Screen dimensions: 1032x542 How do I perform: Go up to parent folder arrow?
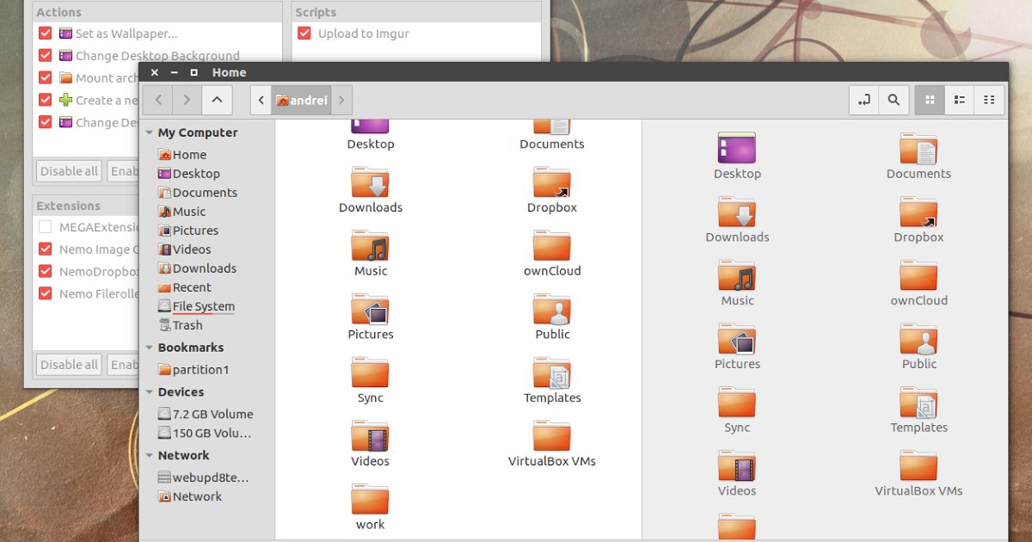217,100
